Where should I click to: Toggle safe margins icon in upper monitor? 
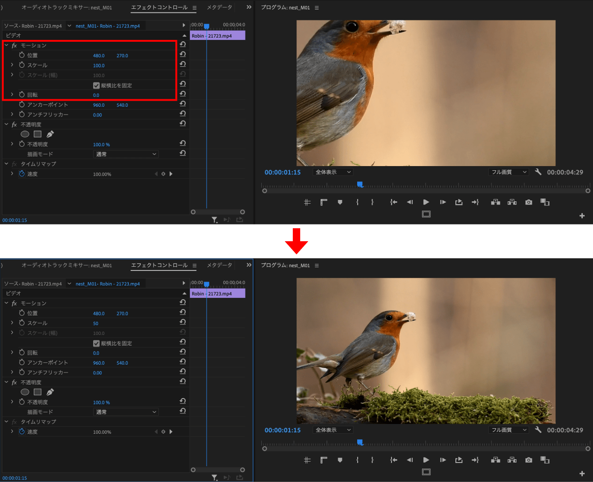tap(426, 214)
